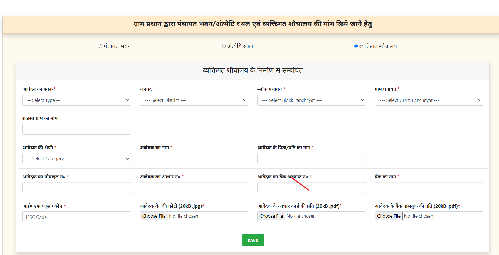Expand the Select Category dropdown
The image size is (499, 255).
pyautogui.click(x=76, y=158)
